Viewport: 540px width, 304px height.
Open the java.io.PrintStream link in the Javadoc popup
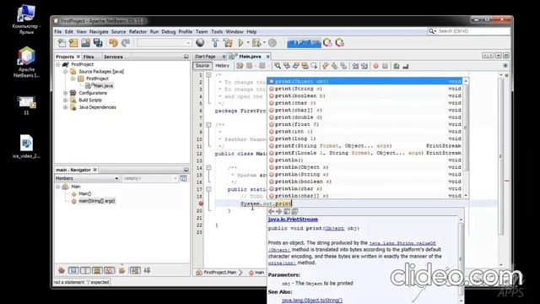point(293,220)
